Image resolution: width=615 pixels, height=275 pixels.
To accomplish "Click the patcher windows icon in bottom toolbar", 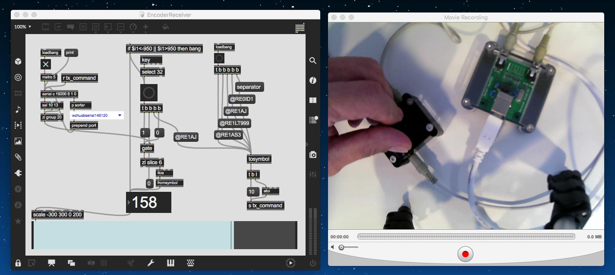I will 72,263.
